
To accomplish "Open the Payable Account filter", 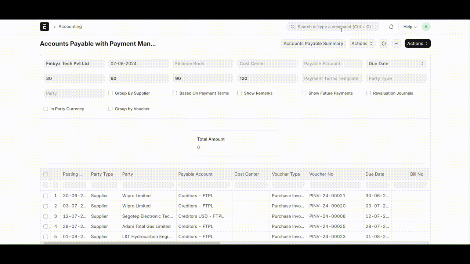I will (x=332, y=63).
